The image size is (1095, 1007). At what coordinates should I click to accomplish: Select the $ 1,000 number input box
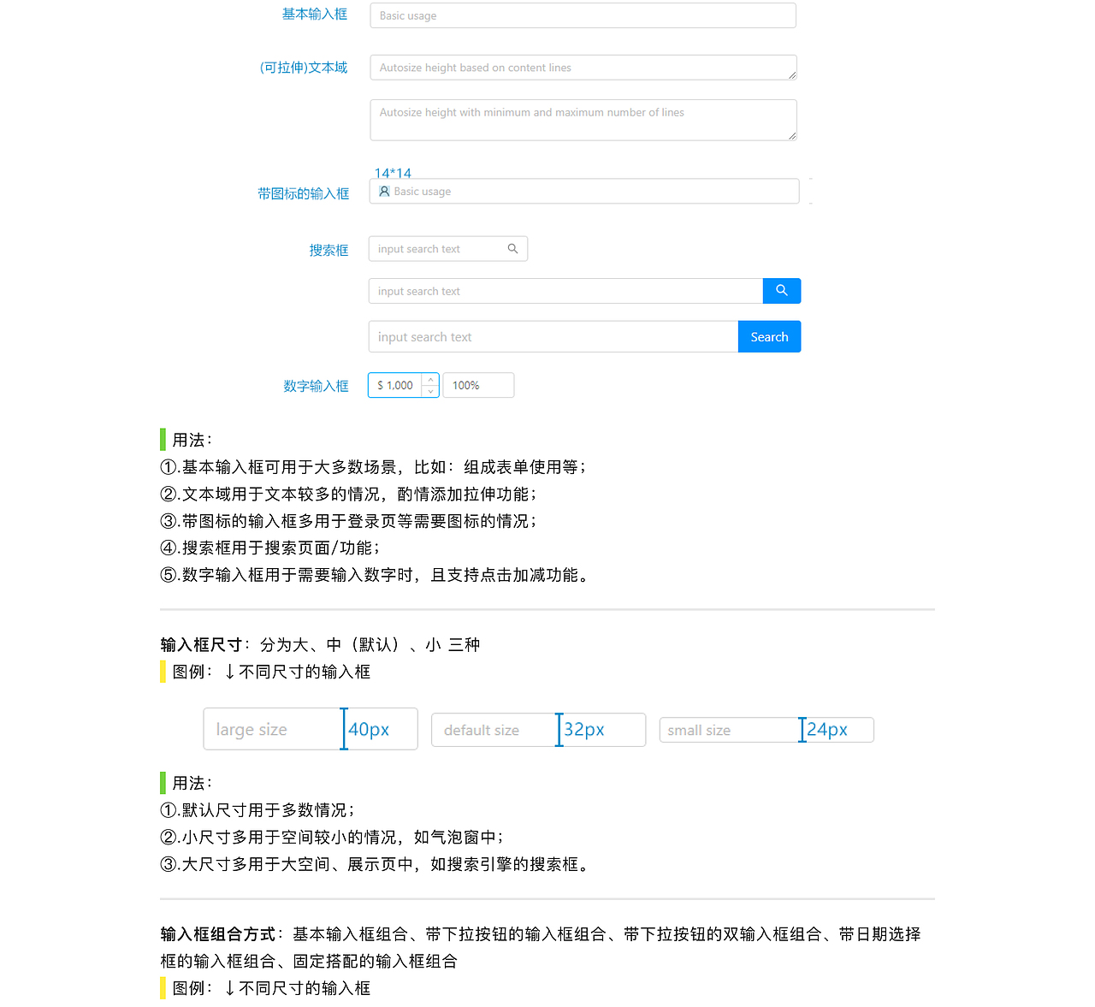pos(396,385)
